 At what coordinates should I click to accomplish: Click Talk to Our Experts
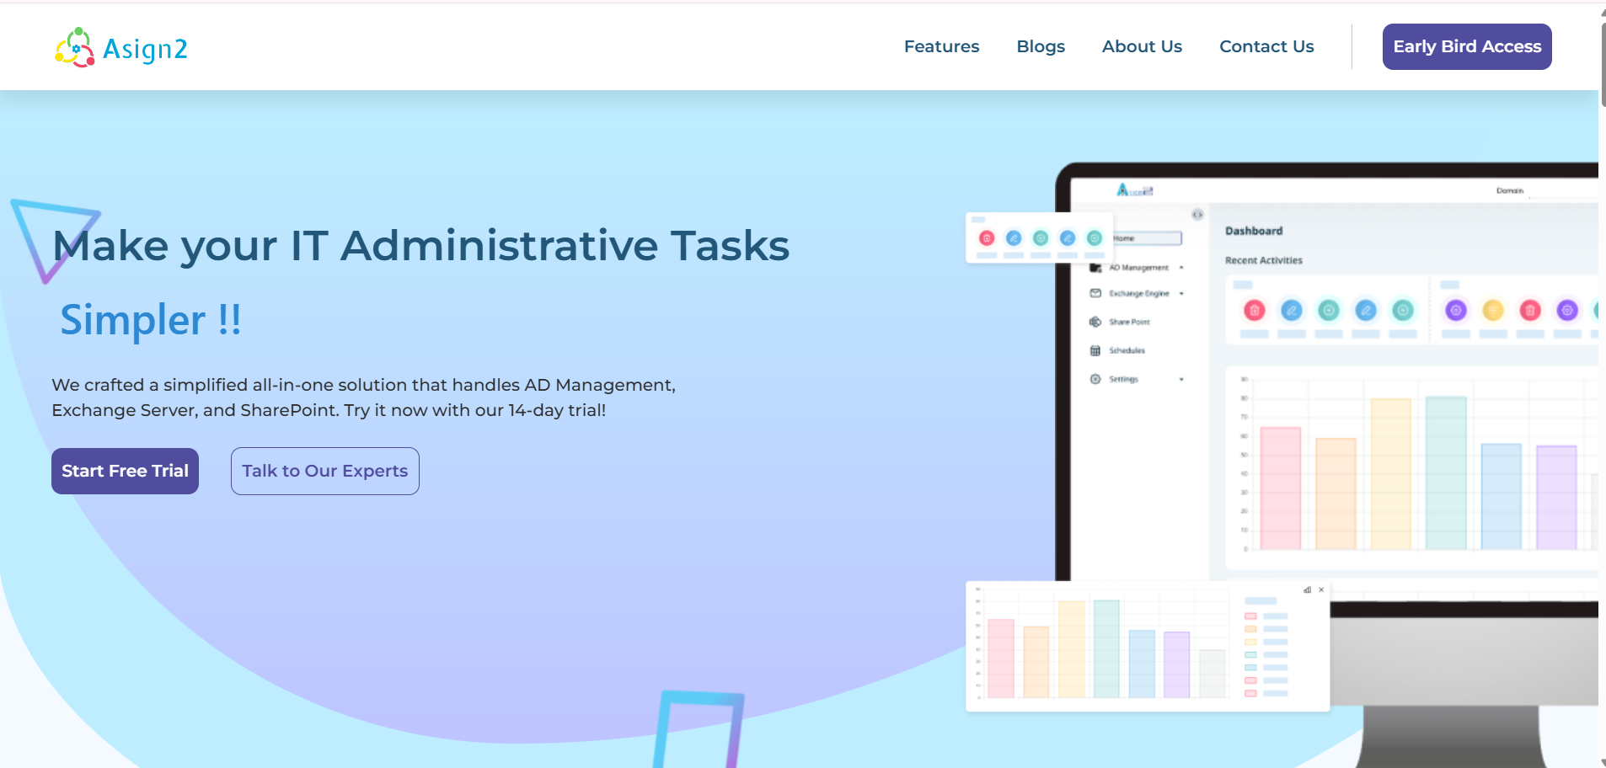pos(325,471)
